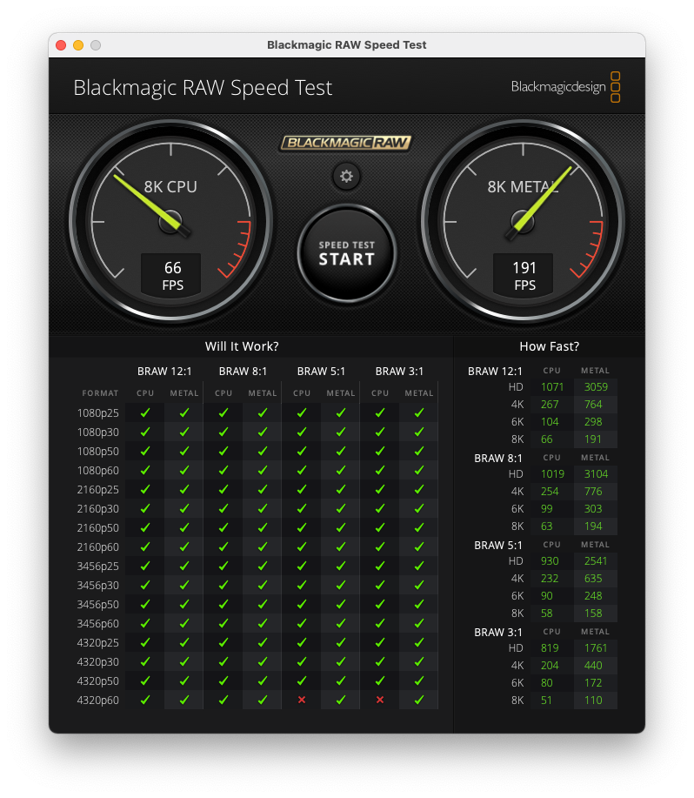Click the 303 METAL value for BRAW 8:1 6K
Image resolution: width=694 pixels, height=798 pixels.
coord(593,509)
